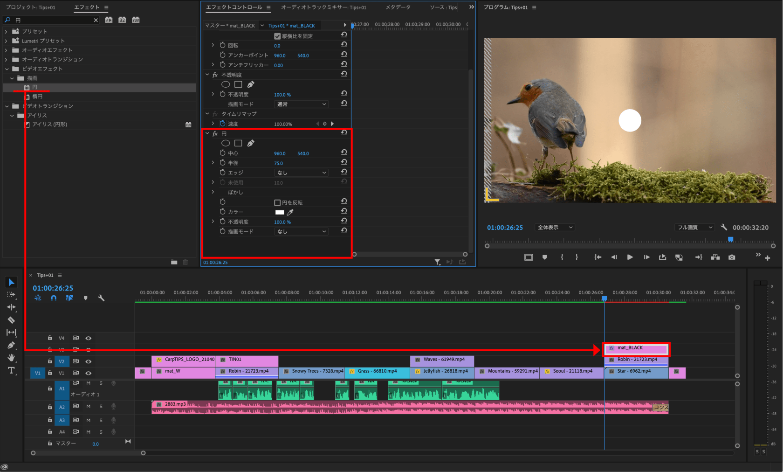Mute audio track A2
This screenshot has width=783, height=472.
click(88, 407)
